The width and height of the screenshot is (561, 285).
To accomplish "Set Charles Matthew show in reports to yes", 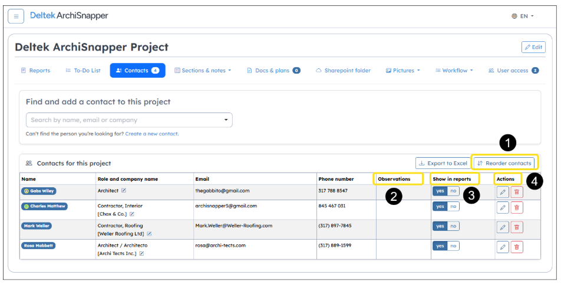I will (x=440, y=206).
